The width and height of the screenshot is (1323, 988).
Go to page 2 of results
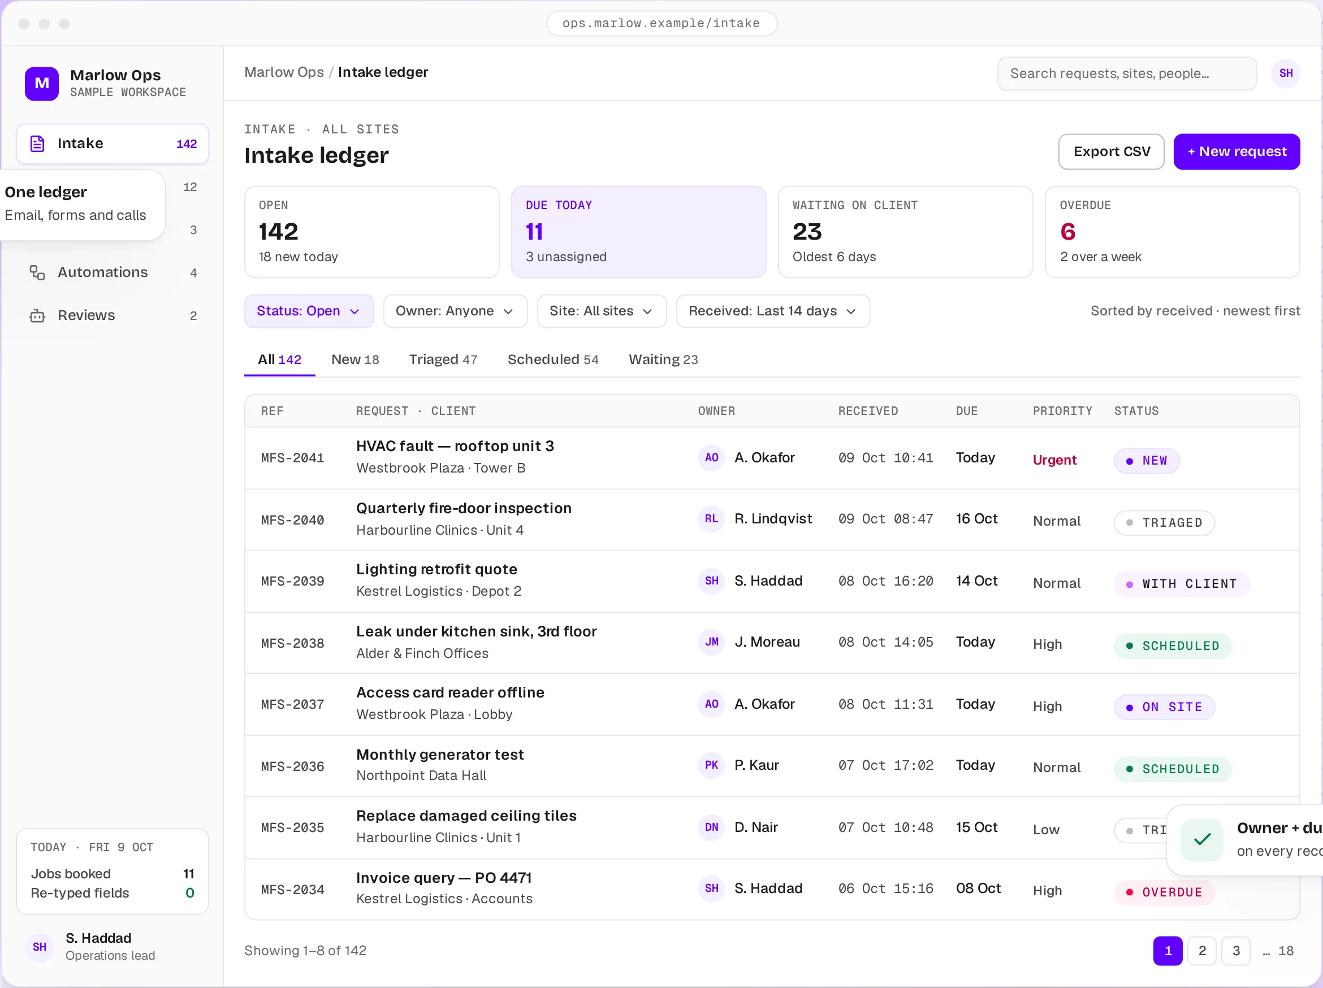[x=1201, y=951]
